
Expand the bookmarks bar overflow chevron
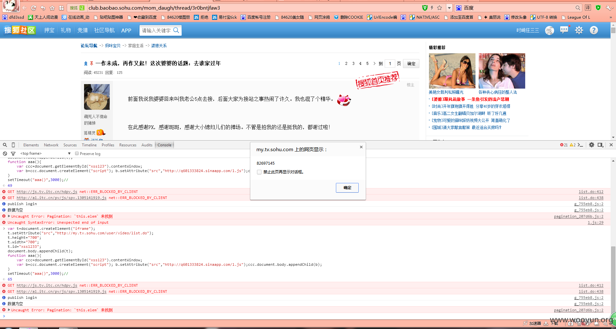(611, 17)
